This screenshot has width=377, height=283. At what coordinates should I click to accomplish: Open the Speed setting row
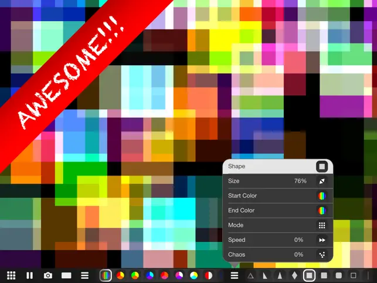(278, 240)
